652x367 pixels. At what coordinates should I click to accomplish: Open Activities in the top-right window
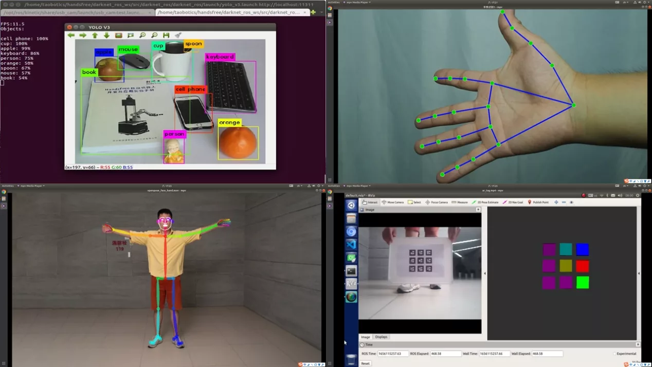334,2
